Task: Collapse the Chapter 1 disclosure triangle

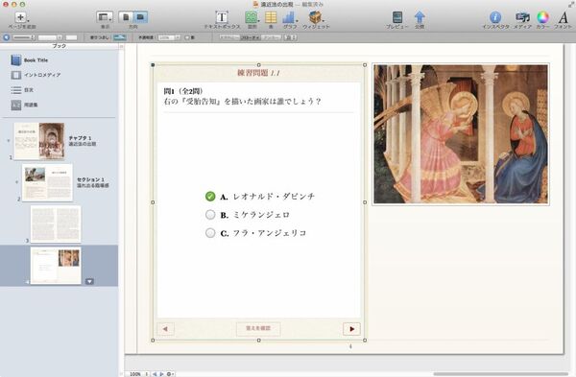Action: tap(9, 141)
